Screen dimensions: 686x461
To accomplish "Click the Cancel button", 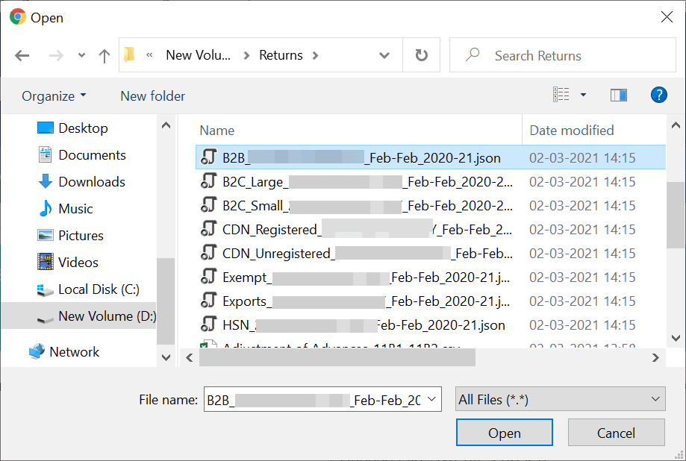I will pyautogui.click(x=617, y=433).
